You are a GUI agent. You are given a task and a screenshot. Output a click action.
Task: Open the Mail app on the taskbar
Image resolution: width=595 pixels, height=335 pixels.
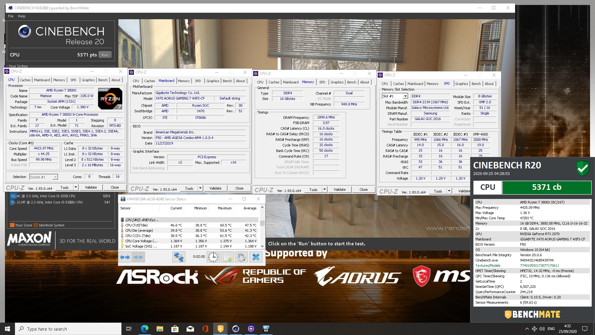point(190,329)
